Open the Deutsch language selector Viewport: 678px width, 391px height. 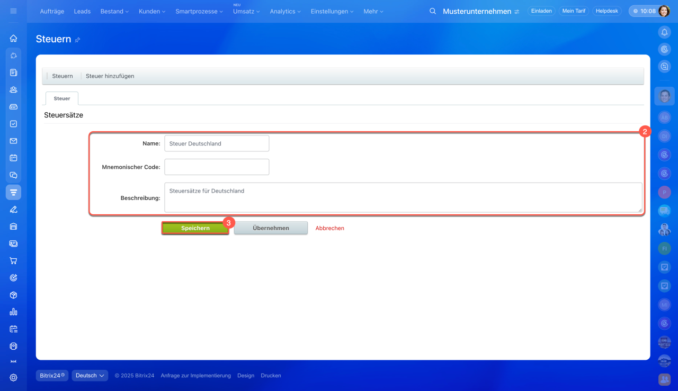[x=90, y=376]
